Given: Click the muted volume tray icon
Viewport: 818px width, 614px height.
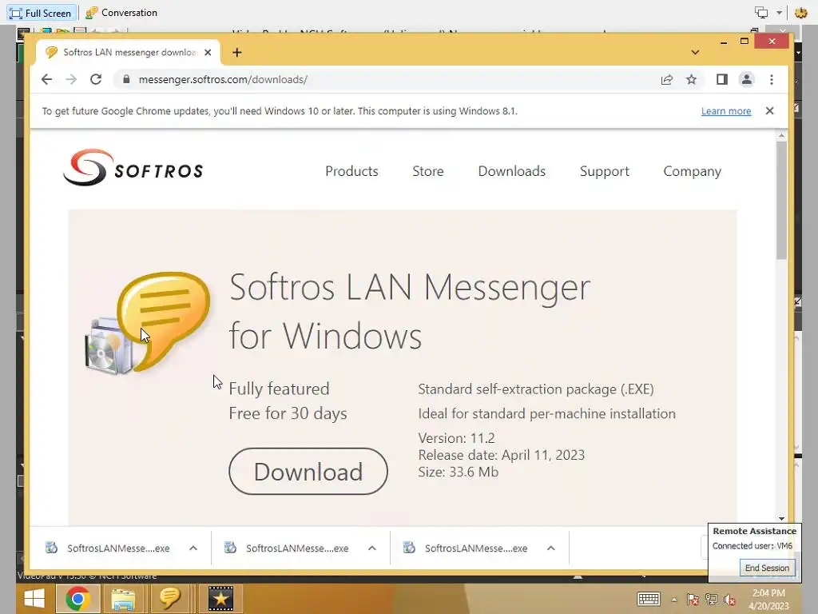Looking at the screenshot, I should [729, 600].
